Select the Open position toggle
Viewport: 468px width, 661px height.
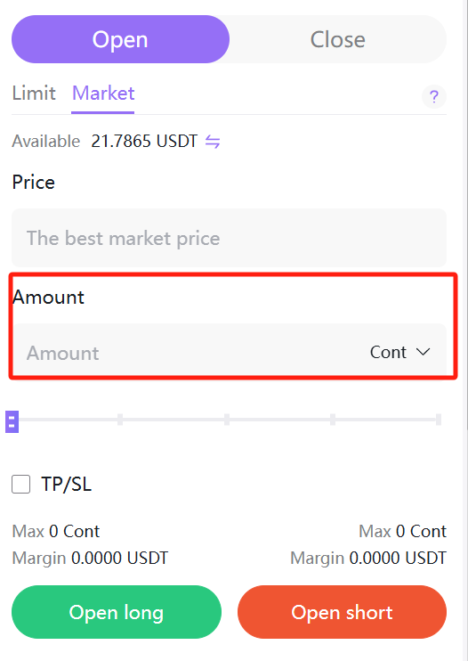(120, 39)
